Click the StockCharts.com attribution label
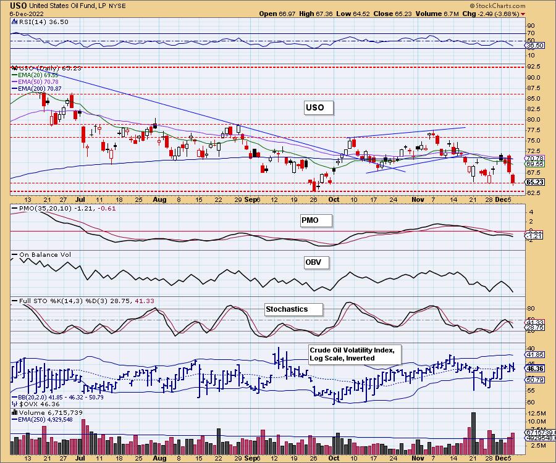Screen dimensions: 556x463 coord(497,6)
